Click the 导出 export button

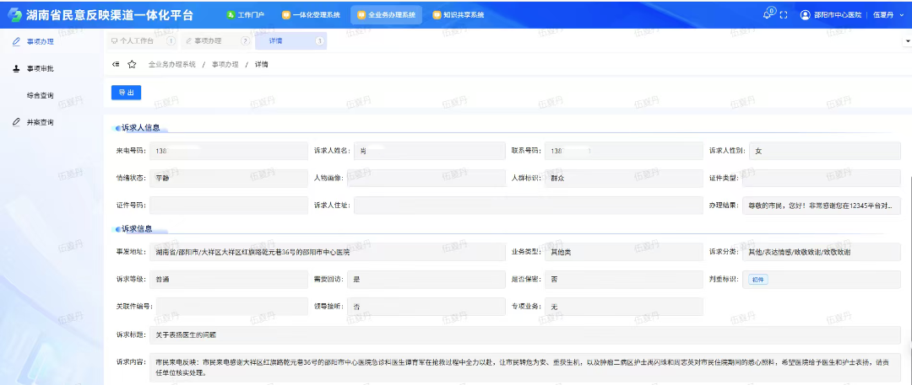[x=126, y=93]
